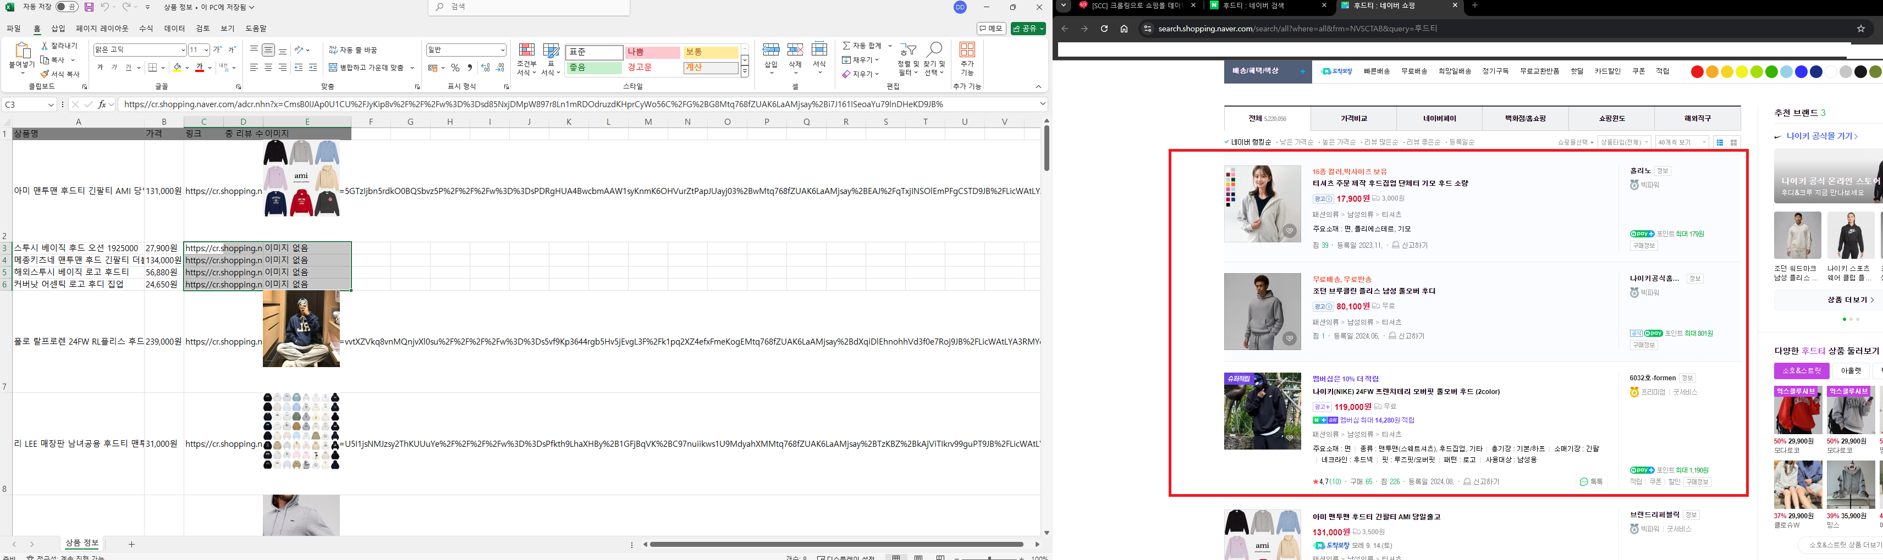Open Format as Table (표 서식)
Image resolution: width=1883 pixels, height=560 pixels.
click(552, 58)
